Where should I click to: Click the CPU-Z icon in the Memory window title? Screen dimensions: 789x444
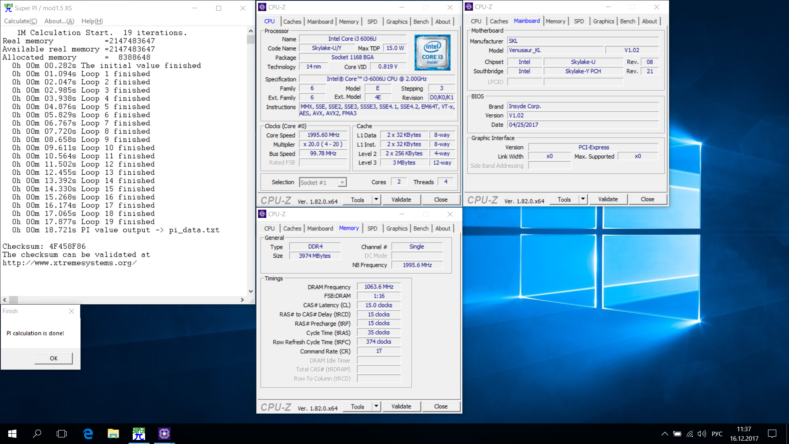click(x=262, y=214)
